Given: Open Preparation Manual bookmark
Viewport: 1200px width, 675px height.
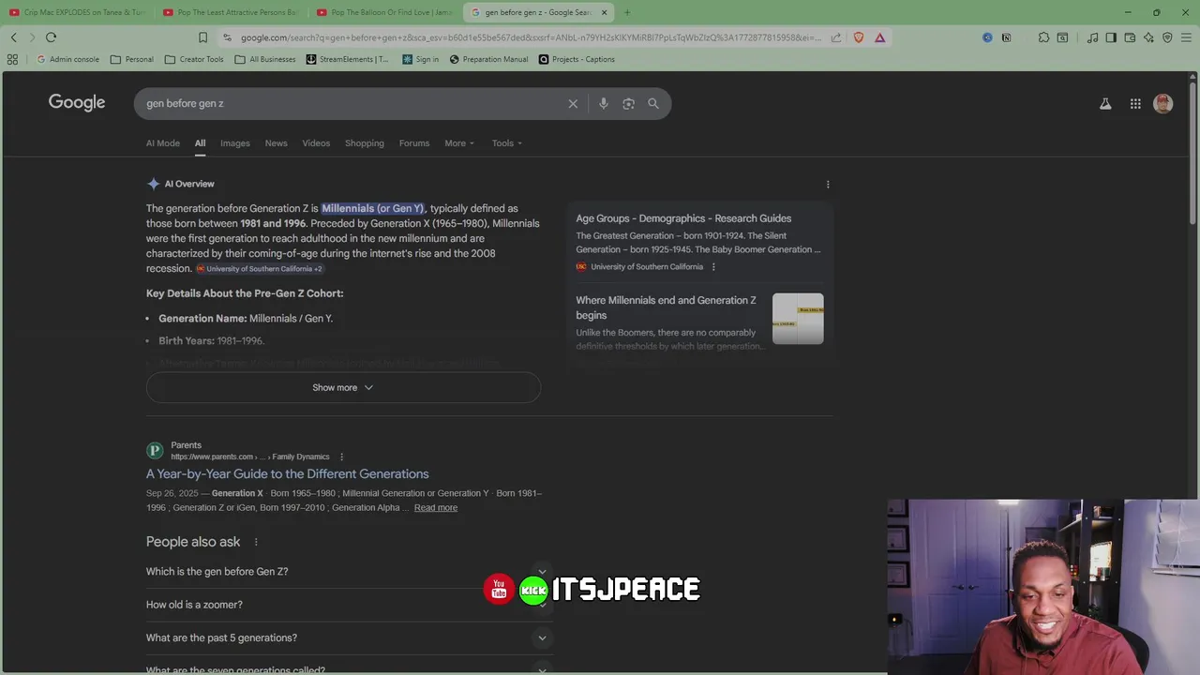Looking at the screenshot, I should (488, 59).
